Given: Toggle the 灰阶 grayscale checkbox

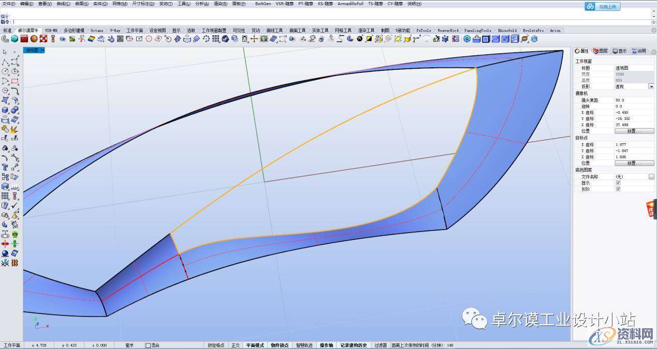Looking at the screenshot, I should pos(618,189).
